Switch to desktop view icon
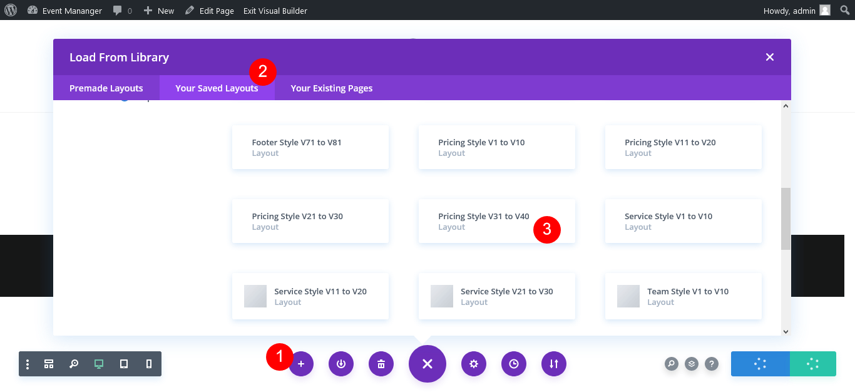Image resolution: width=855 pixels, height=392 pixels. click(99, 364)
